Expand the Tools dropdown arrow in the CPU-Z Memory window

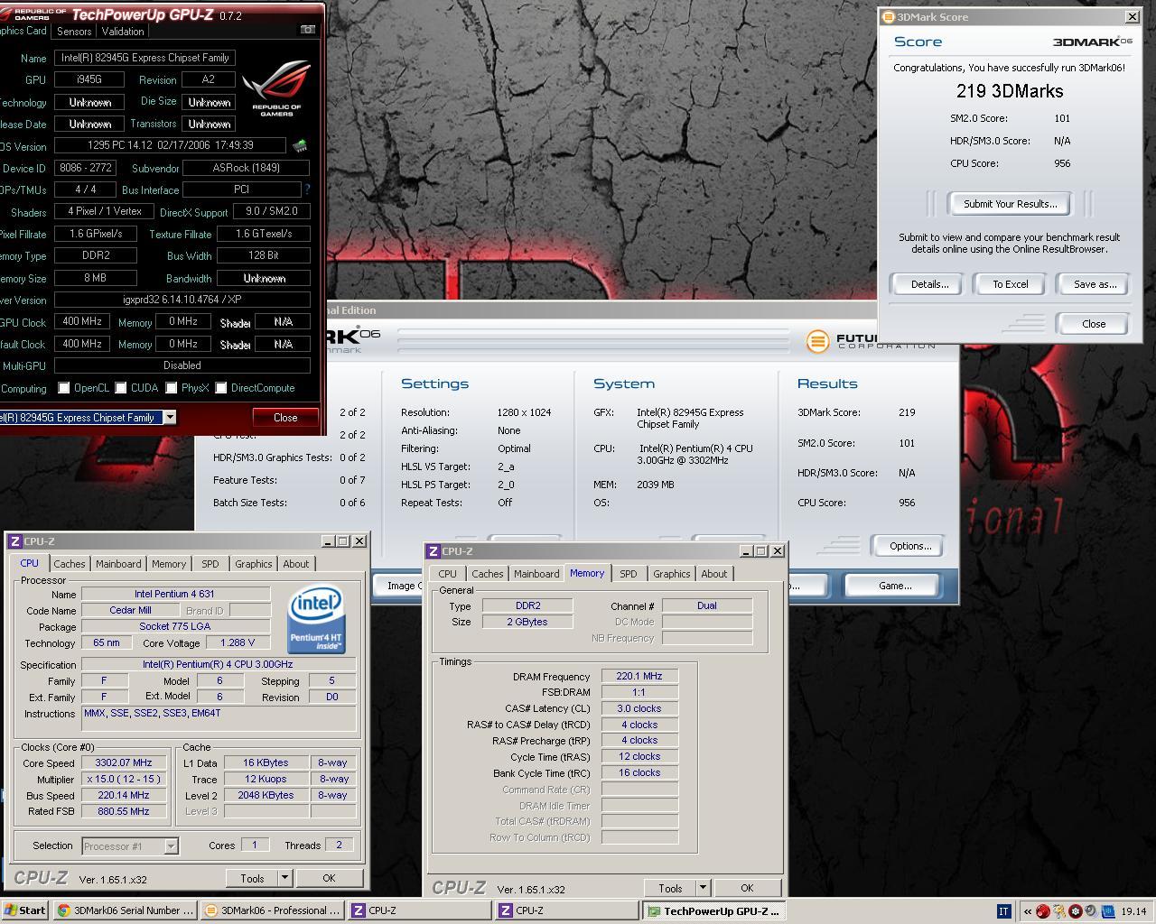point(703,888)
